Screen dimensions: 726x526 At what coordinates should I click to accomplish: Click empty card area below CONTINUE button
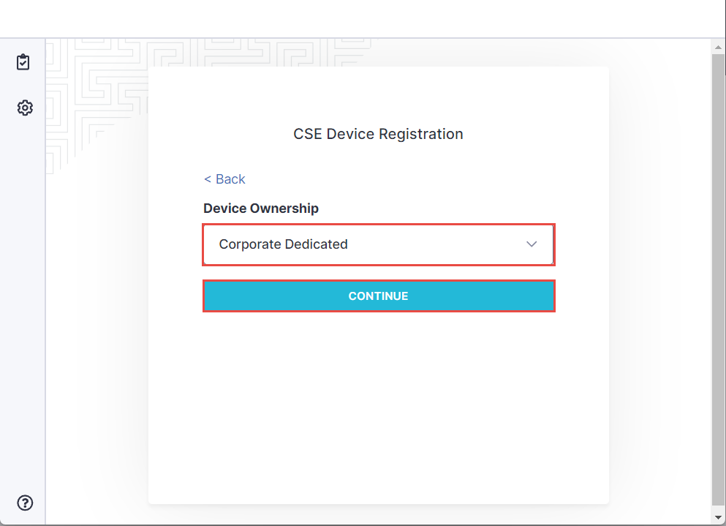point(378,402)
